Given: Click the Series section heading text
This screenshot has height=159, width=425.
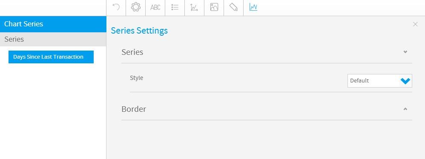Looking at the screenshot, I should pos(132,52).
